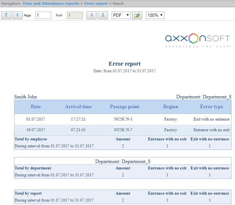This screenshot has height=205, width=235.
Task: Click the total pages field
Action: coord(75,15)
